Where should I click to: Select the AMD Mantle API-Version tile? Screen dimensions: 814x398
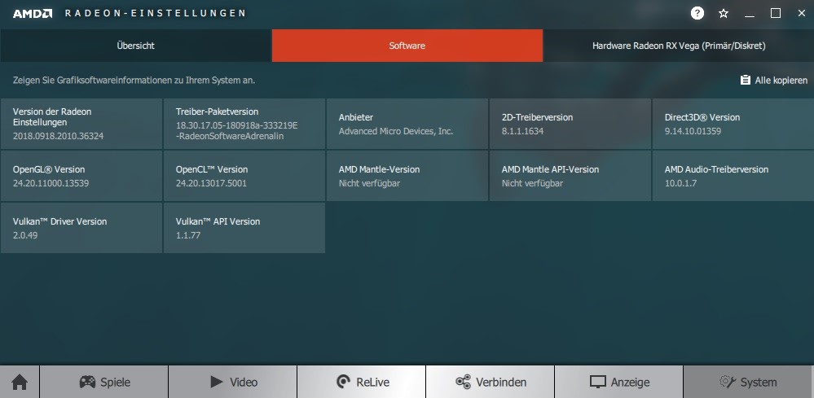pos(570,176)
